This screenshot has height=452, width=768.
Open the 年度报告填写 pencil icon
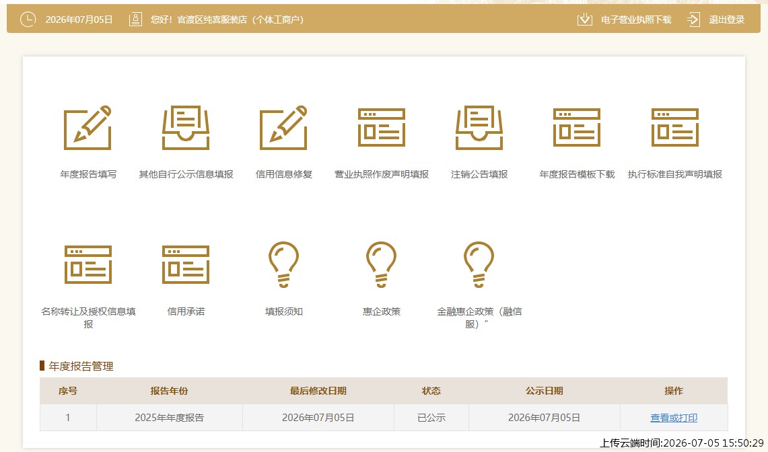tap(88, 127)
